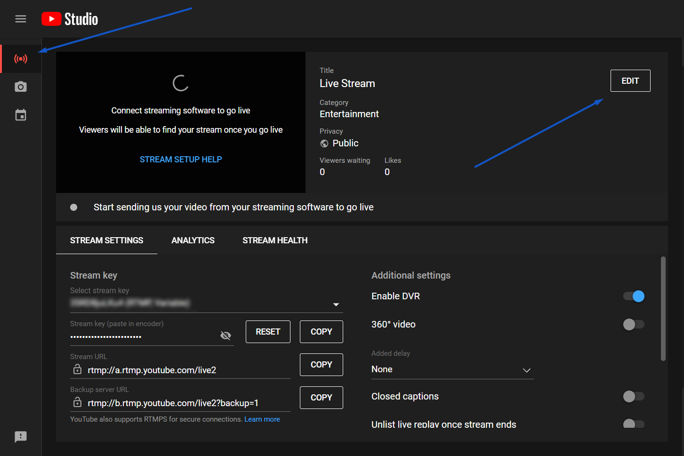Open the hamburger navigation menu

pos(21,19)
